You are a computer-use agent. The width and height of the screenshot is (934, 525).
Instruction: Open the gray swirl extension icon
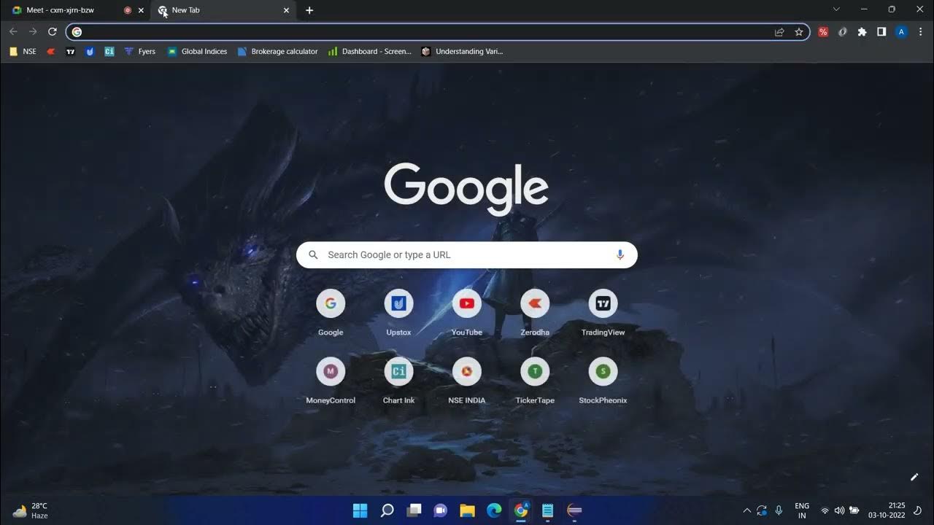click(x=843, y=32)
